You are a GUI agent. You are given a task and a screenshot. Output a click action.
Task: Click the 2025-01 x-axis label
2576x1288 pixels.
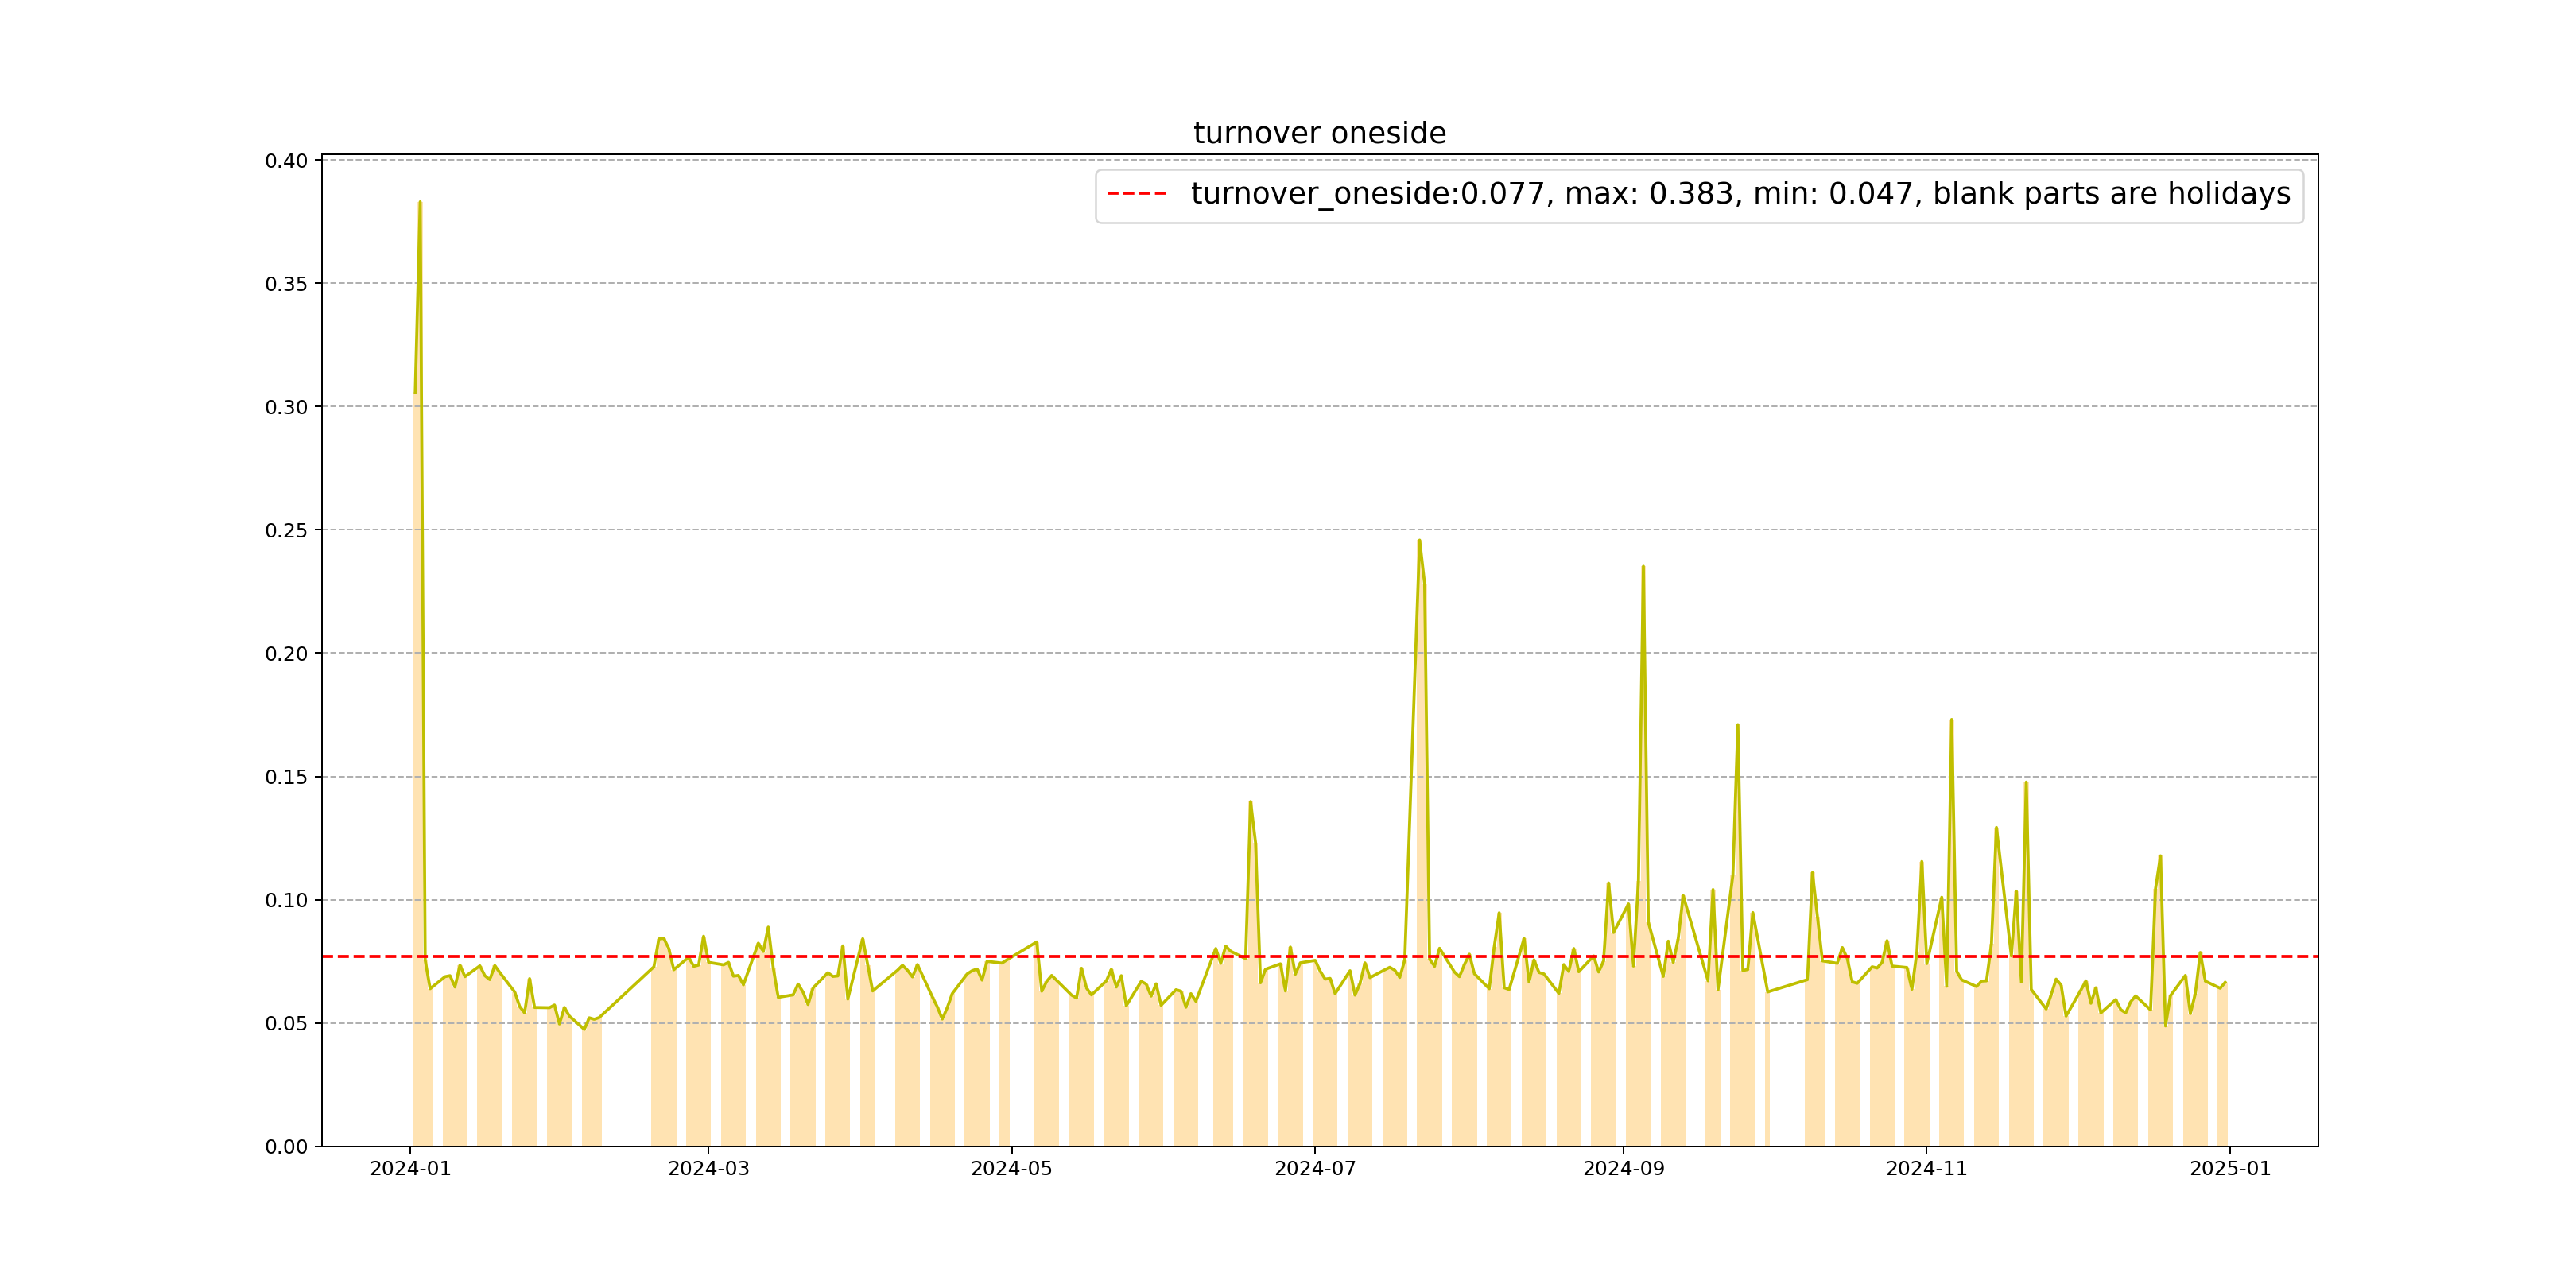click(x=2230, y=1169)
